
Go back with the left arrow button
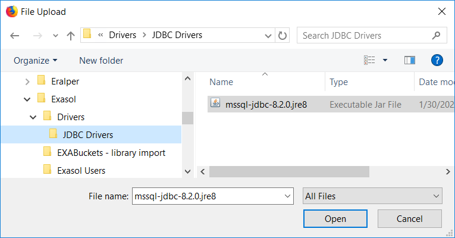click(x=14, y=36)
